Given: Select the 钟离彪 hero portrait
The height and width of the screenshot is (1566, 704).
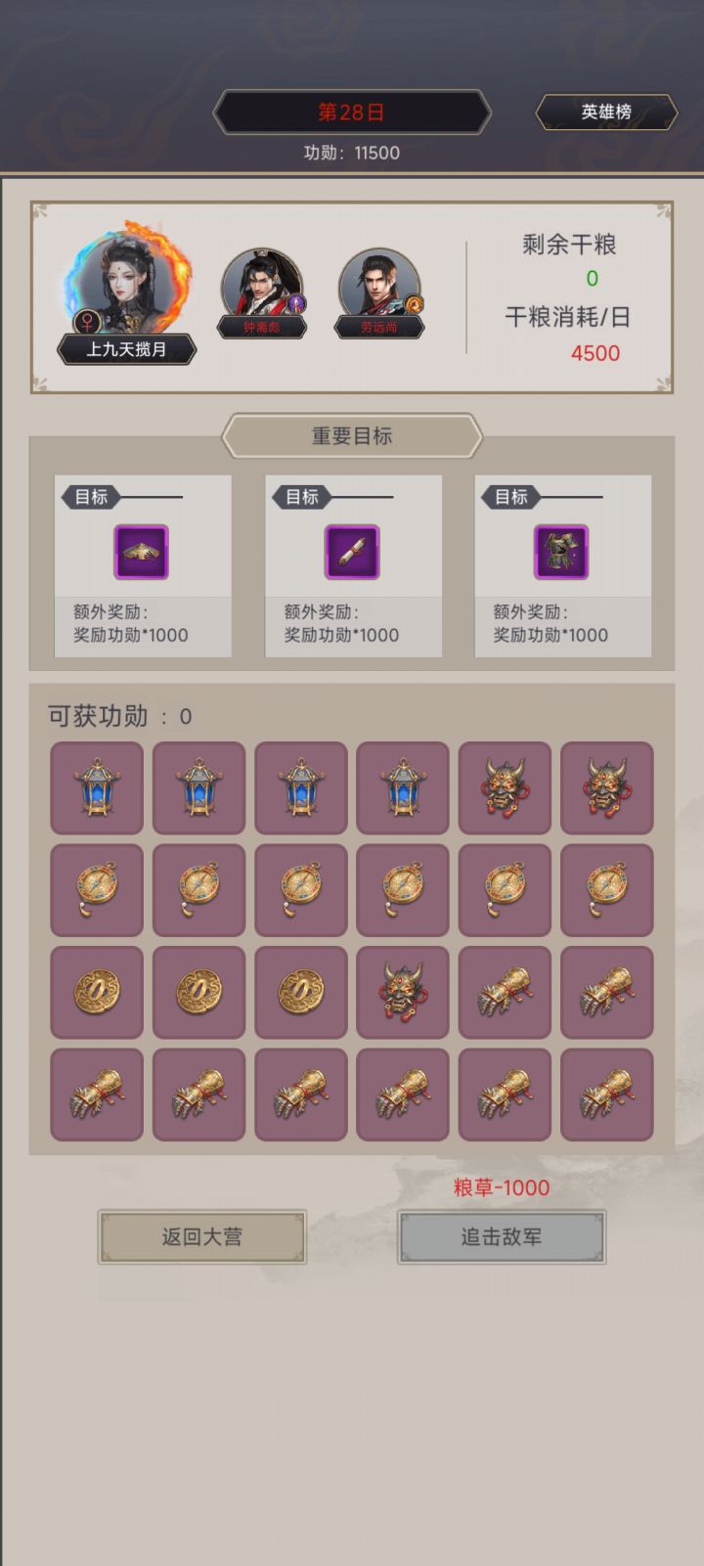Looking at the screenshot, I should [x=262, y=291].
